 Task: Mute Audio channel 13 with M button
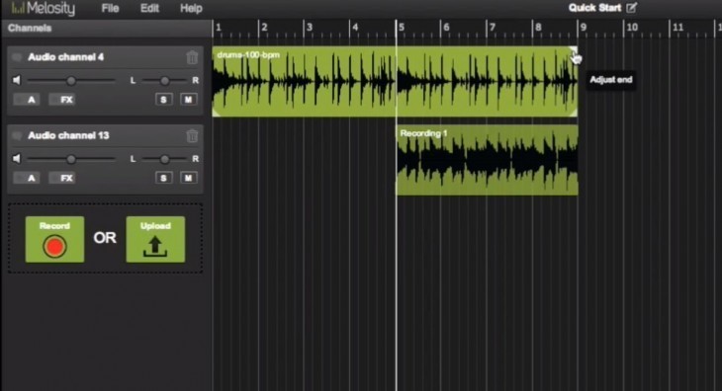(188, 178)
